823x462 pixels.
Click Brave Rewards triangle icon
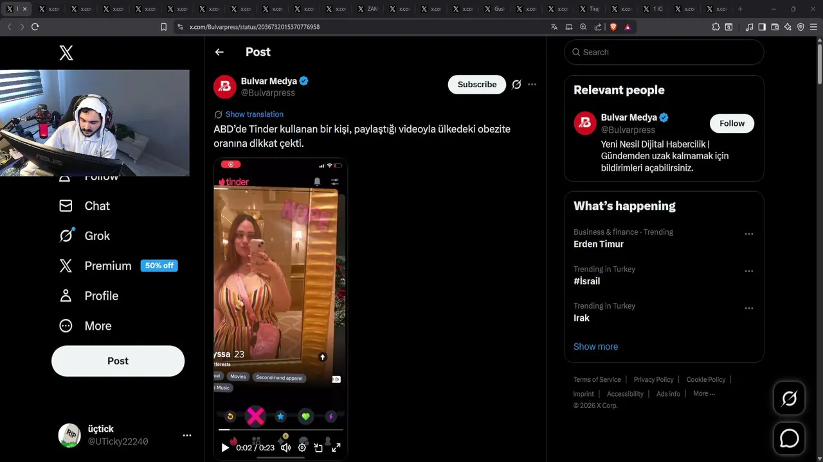pos(628,27)
